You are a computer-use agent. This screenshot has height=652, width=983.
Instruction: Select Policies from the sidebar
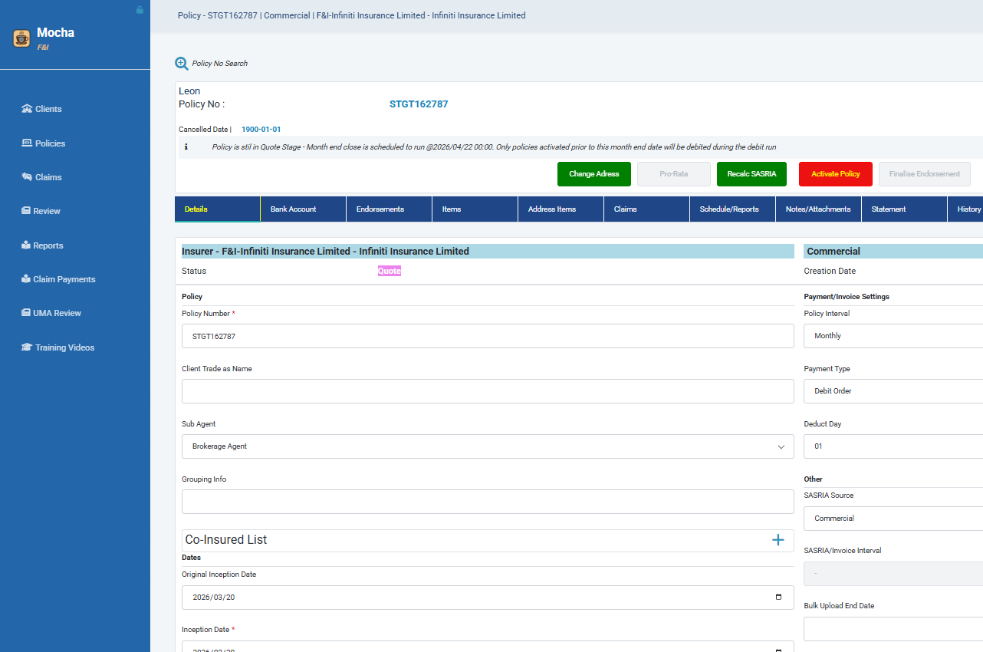[48, 143]
